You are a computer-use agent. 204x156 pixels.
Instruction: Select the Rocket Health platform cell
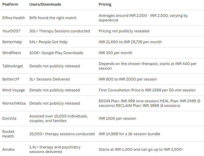click(9, 134)
